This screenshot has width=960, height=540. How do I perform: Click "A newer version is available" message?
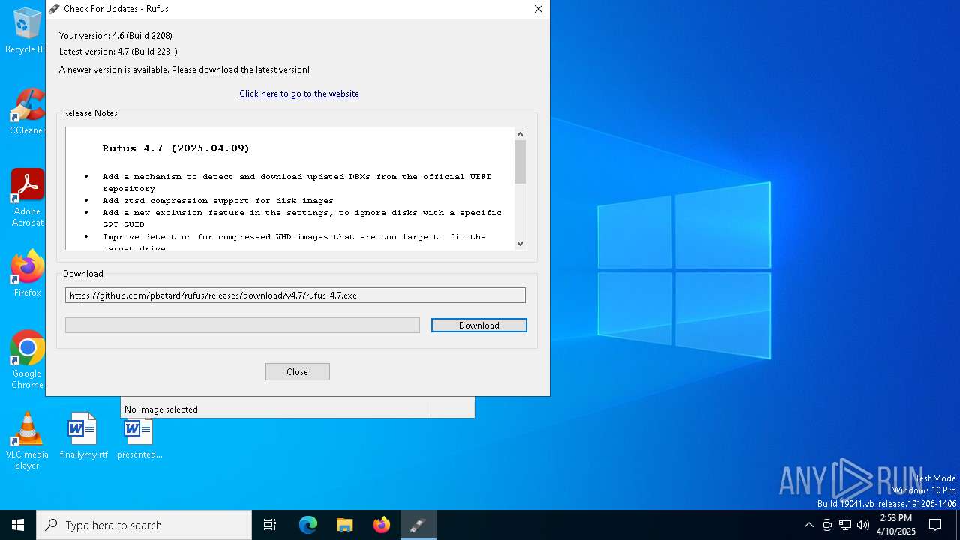(184, 70)
